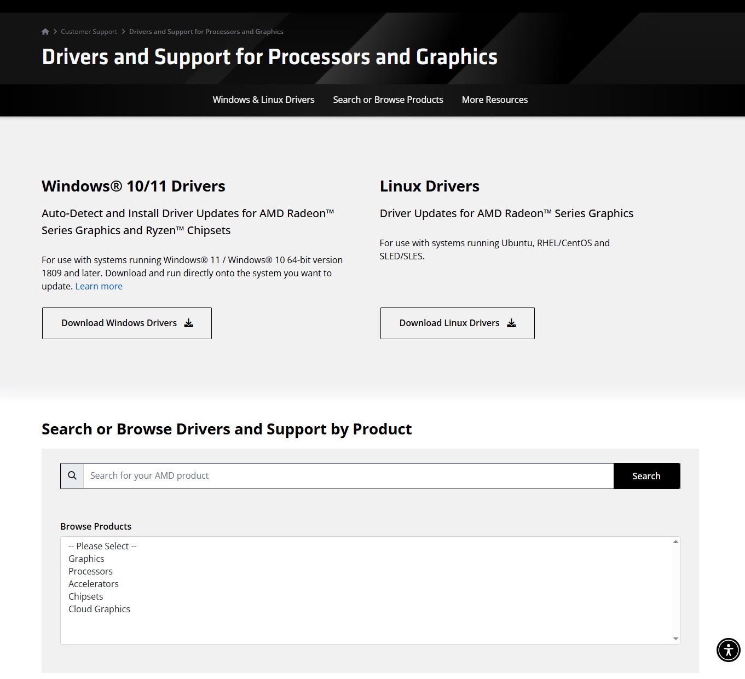Focus the Search for your AMD product field
Image resolution: width=745 pixels, height=679 pixels.
pos(348,475)
